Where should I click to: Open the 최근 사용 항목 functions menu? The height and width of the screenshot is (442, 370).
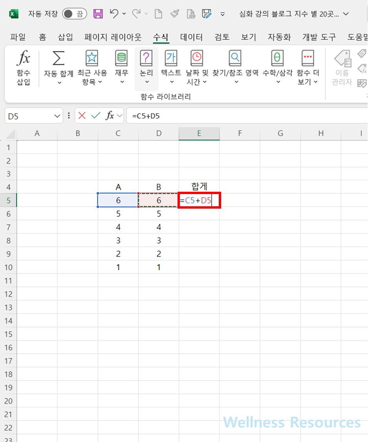point(92,68)
